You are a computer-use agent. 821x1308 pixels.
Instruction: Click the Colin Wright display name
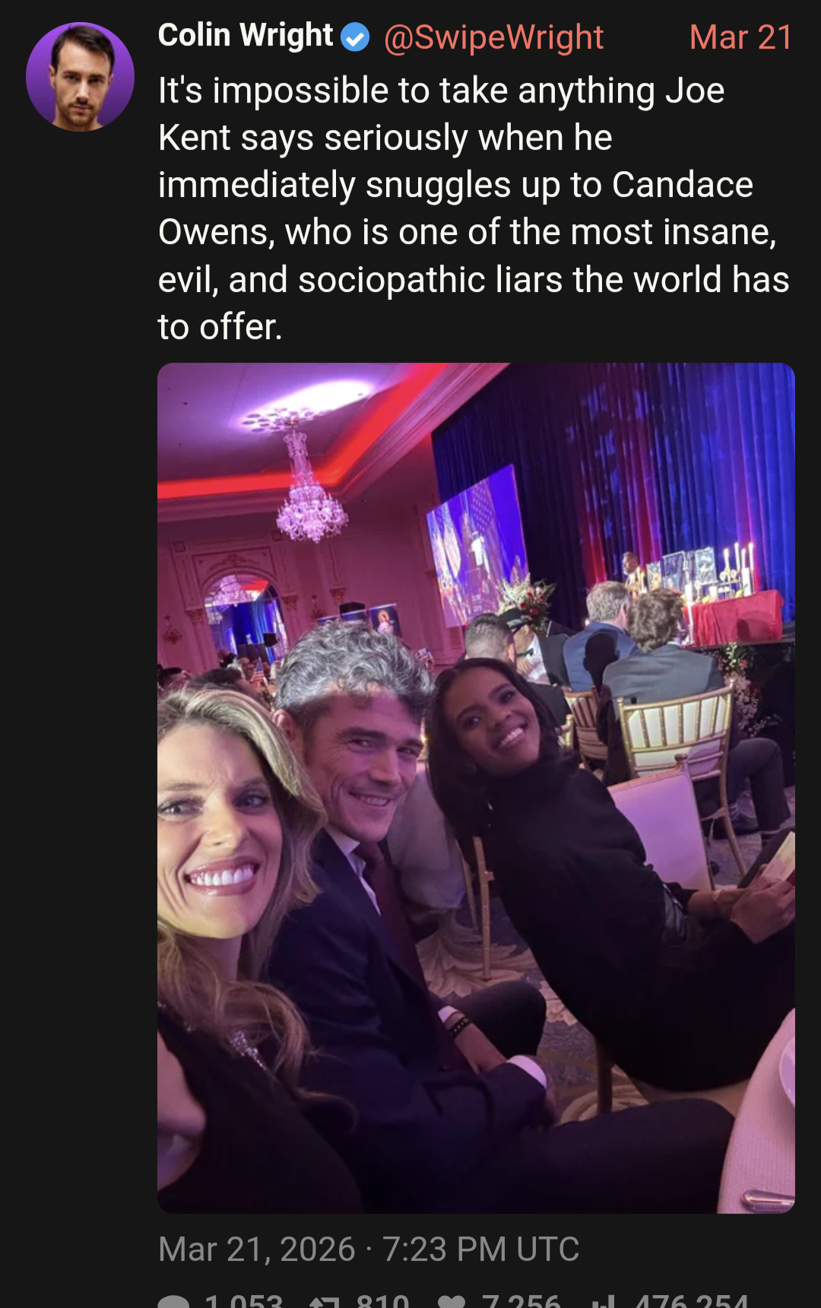pyautogui.click(x=246, y=35)
